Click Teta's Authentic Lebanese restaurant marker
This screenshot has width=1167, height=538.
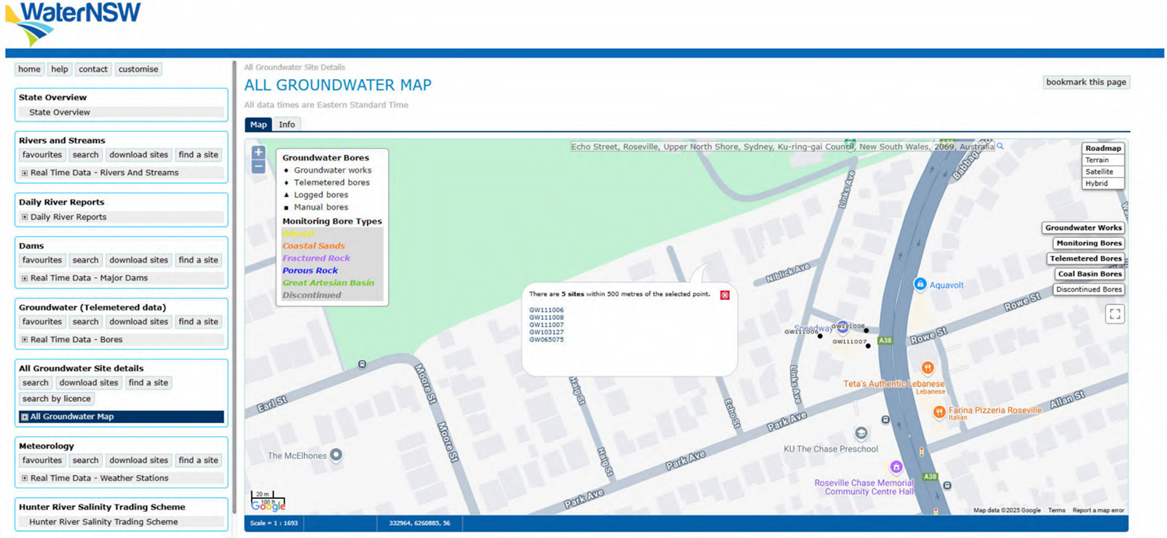[x=927, y=368]
